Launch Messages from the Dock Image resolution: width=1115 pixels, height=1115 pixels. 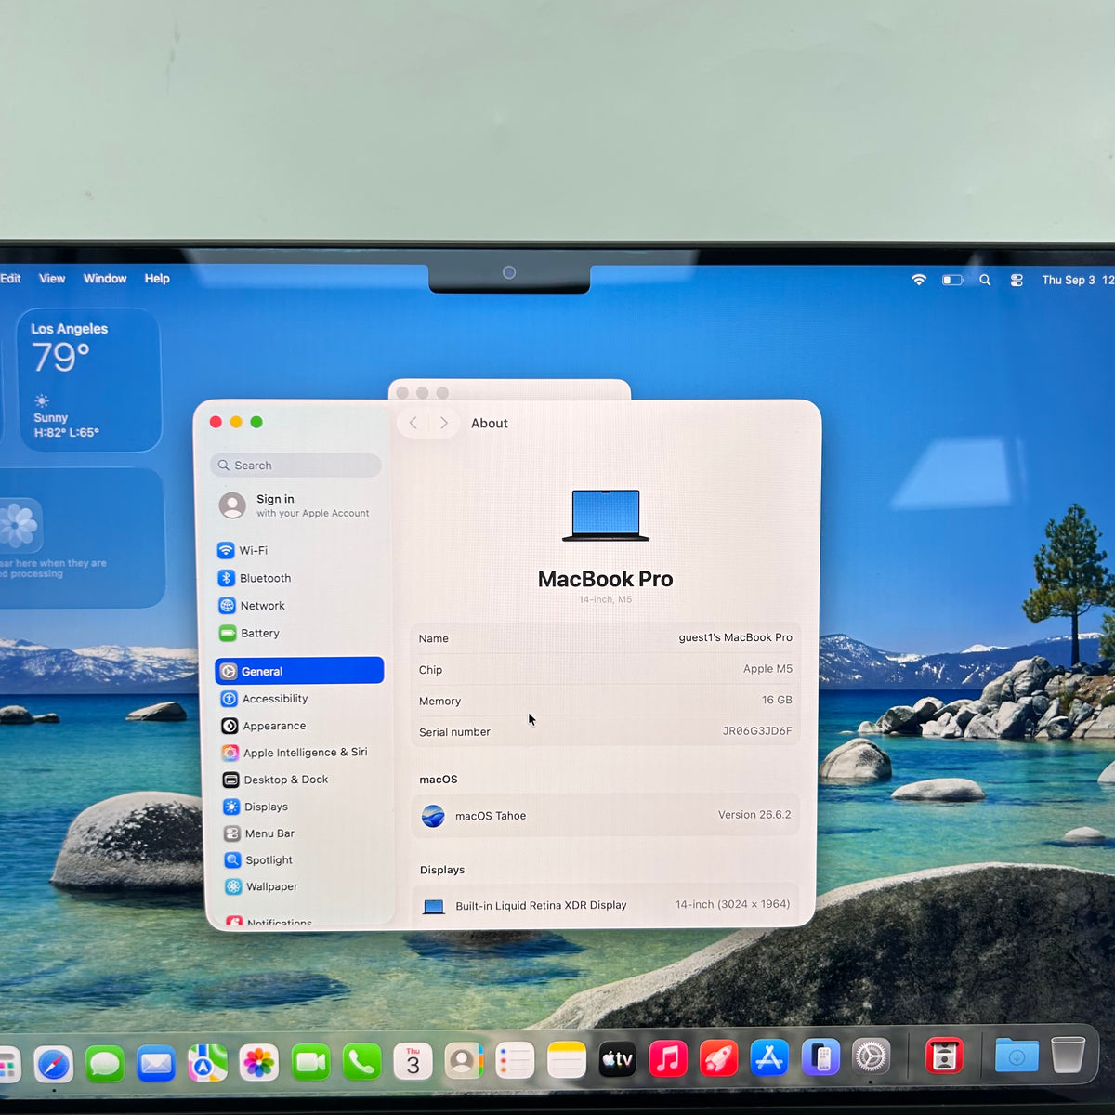(x=105, y=1064)
